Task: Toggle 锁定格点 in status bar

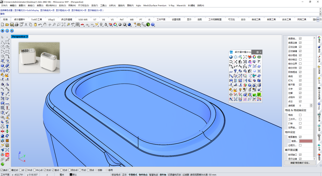Action: coord(116,175)
